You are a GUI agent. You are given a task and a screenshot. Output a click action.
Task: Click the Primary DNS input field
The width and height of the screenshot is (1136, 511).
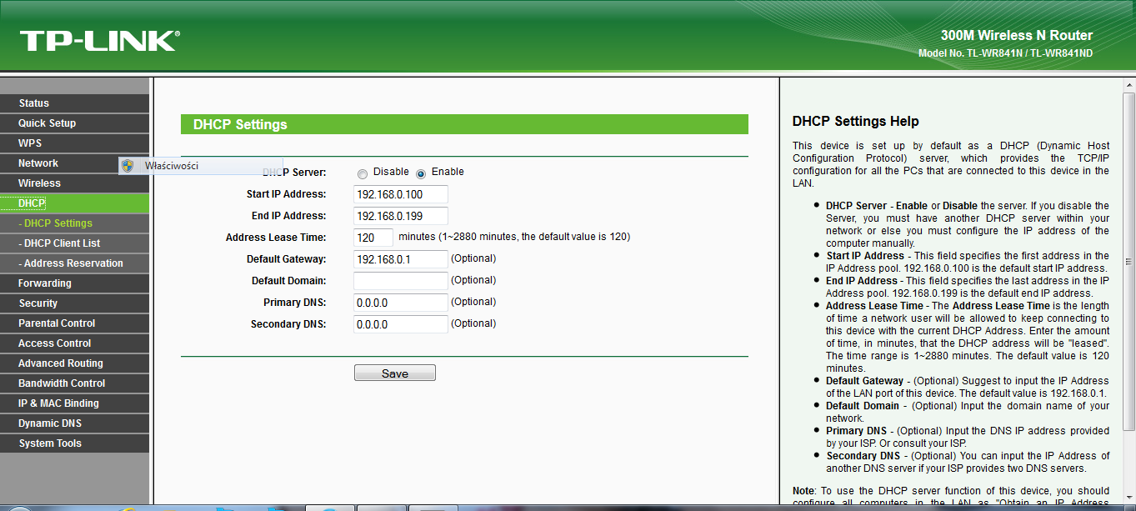400,303
